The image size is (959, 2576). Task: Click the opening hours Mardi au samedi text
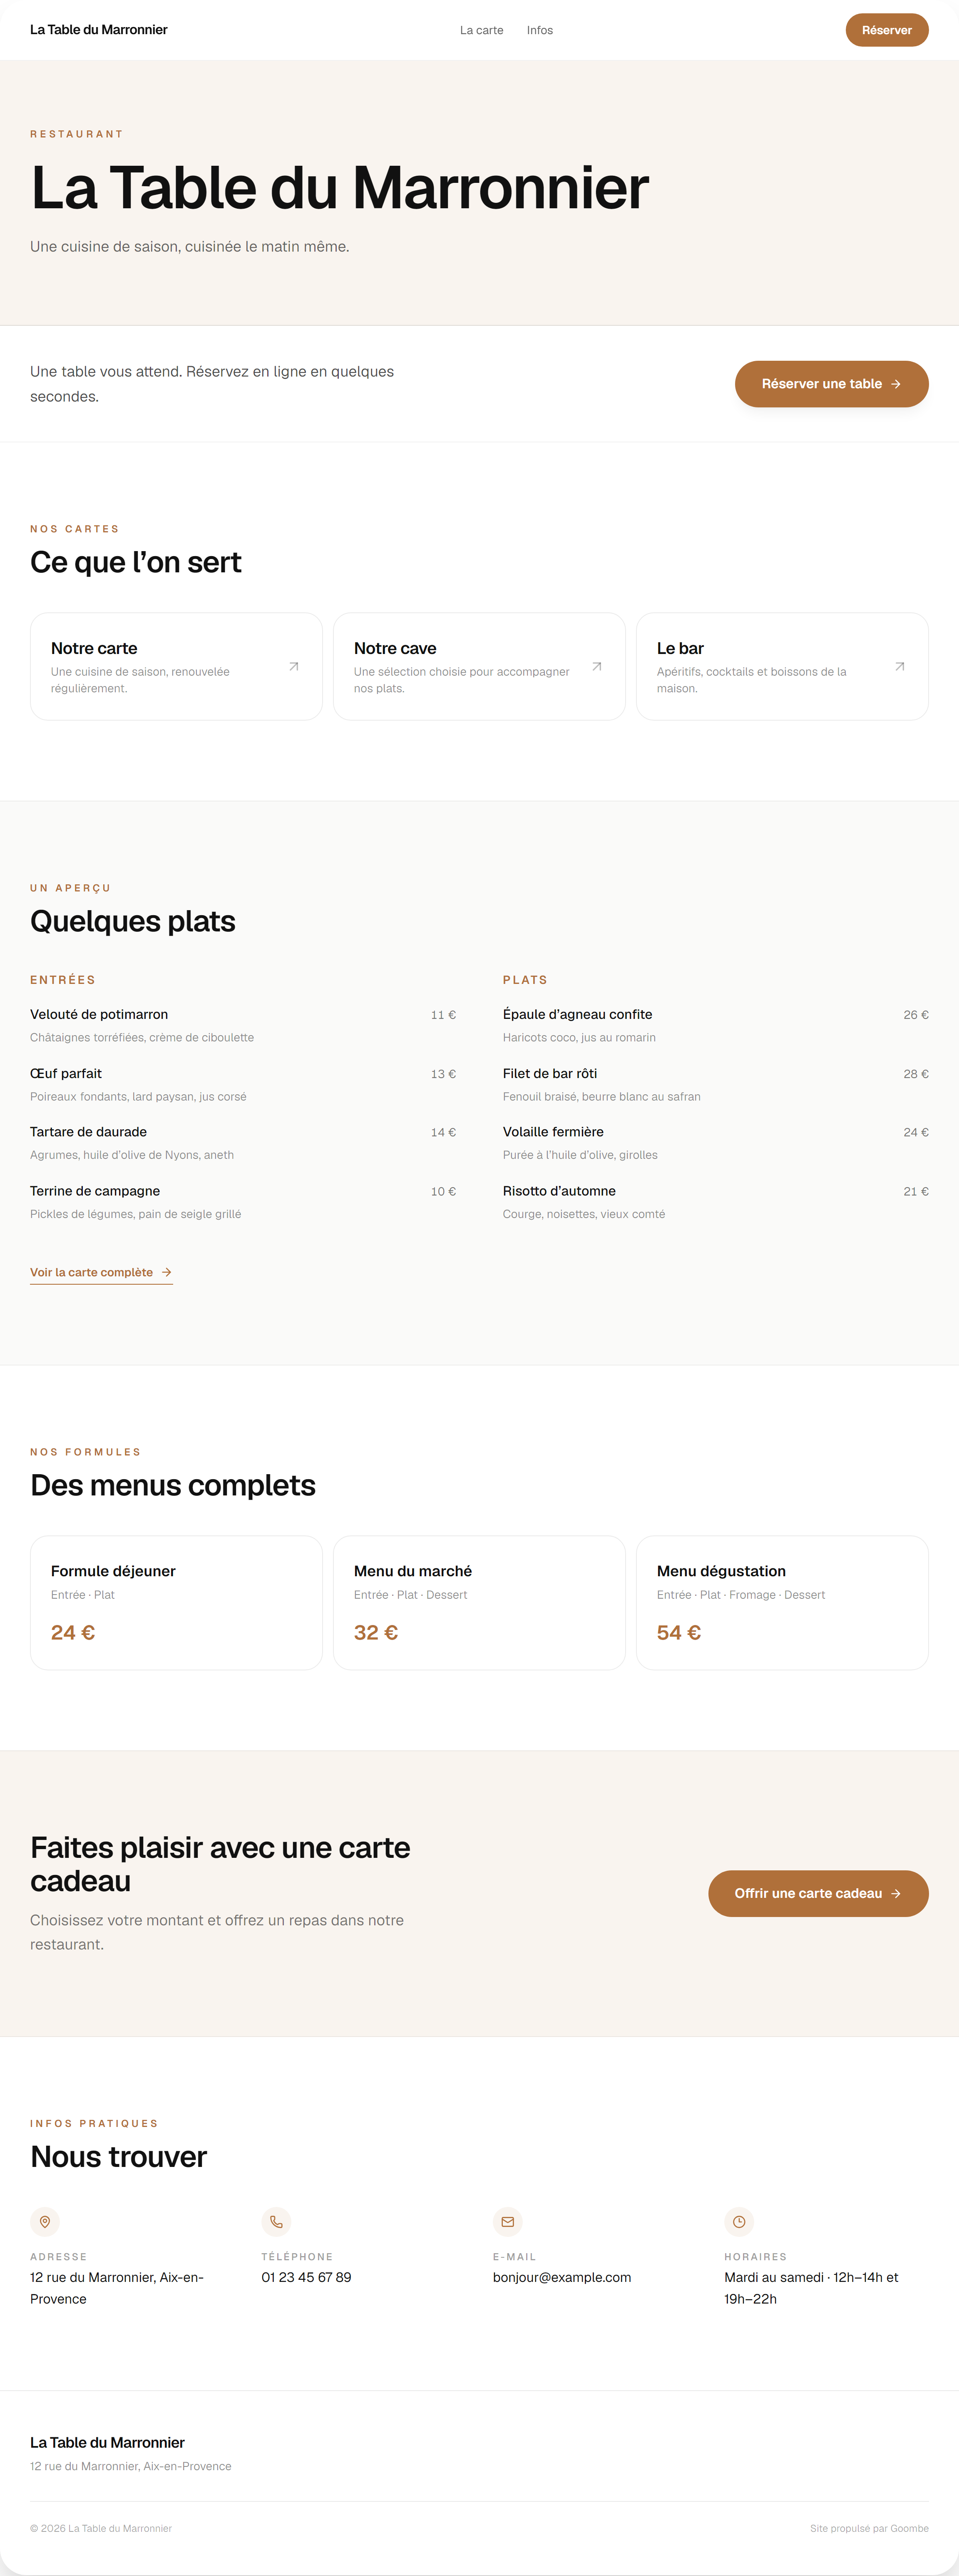pyautogui.click(x=811, y=2288)
